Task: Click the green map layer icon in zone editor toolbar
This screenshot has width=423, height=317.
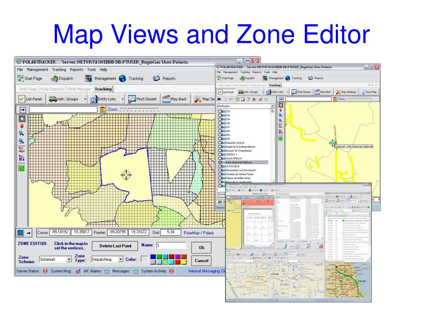Action: [x=21, y=168]
